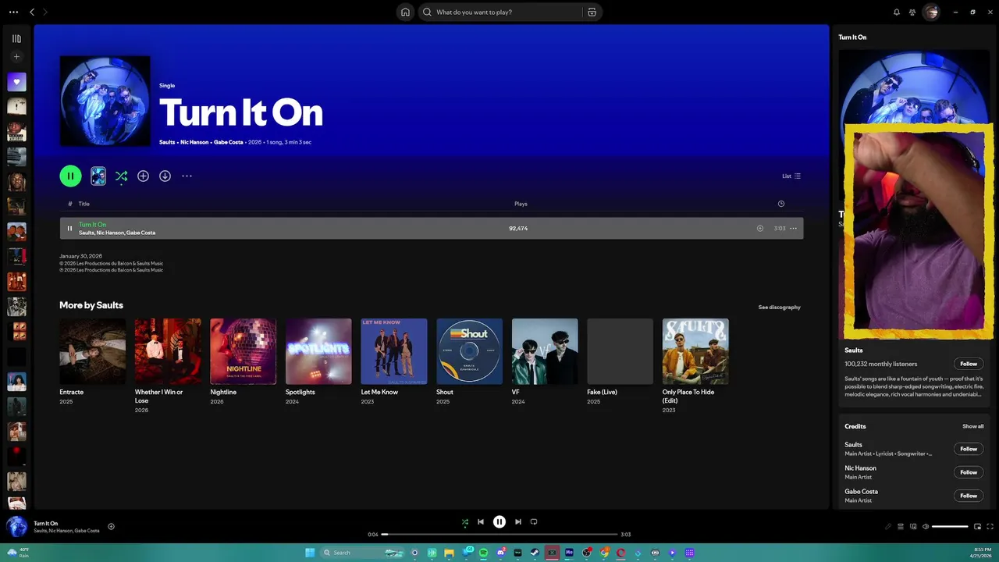This screenshot has height=562, width=999.
Task: Save Turn It On to Your Library
Action: (143, 176)
